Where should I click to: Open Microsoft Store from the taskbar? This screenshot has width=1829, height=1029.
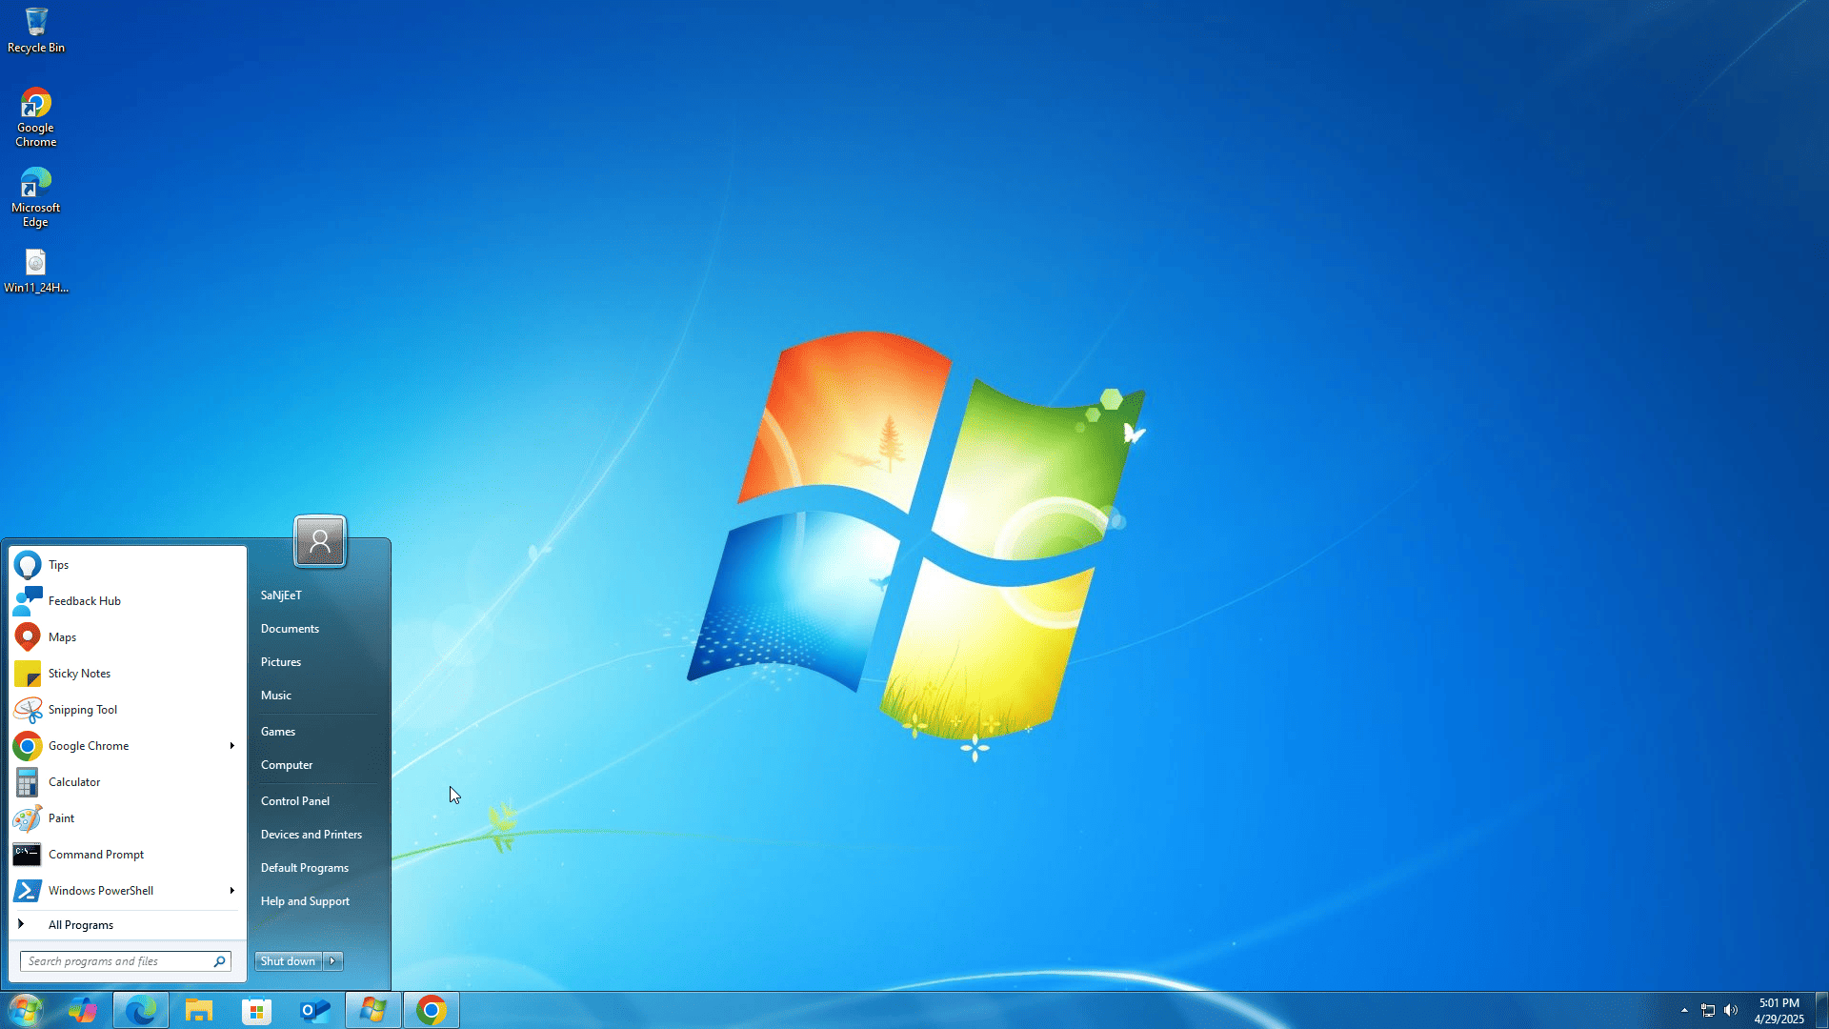(x=255, y=1009)
